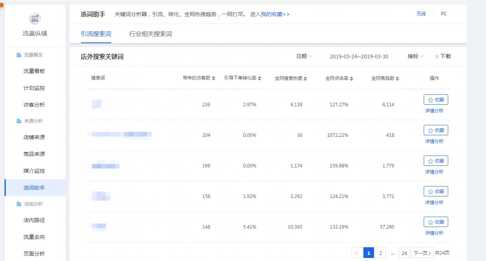
Task: Click the 流量概况 section icon
Action: pos(19,55)
